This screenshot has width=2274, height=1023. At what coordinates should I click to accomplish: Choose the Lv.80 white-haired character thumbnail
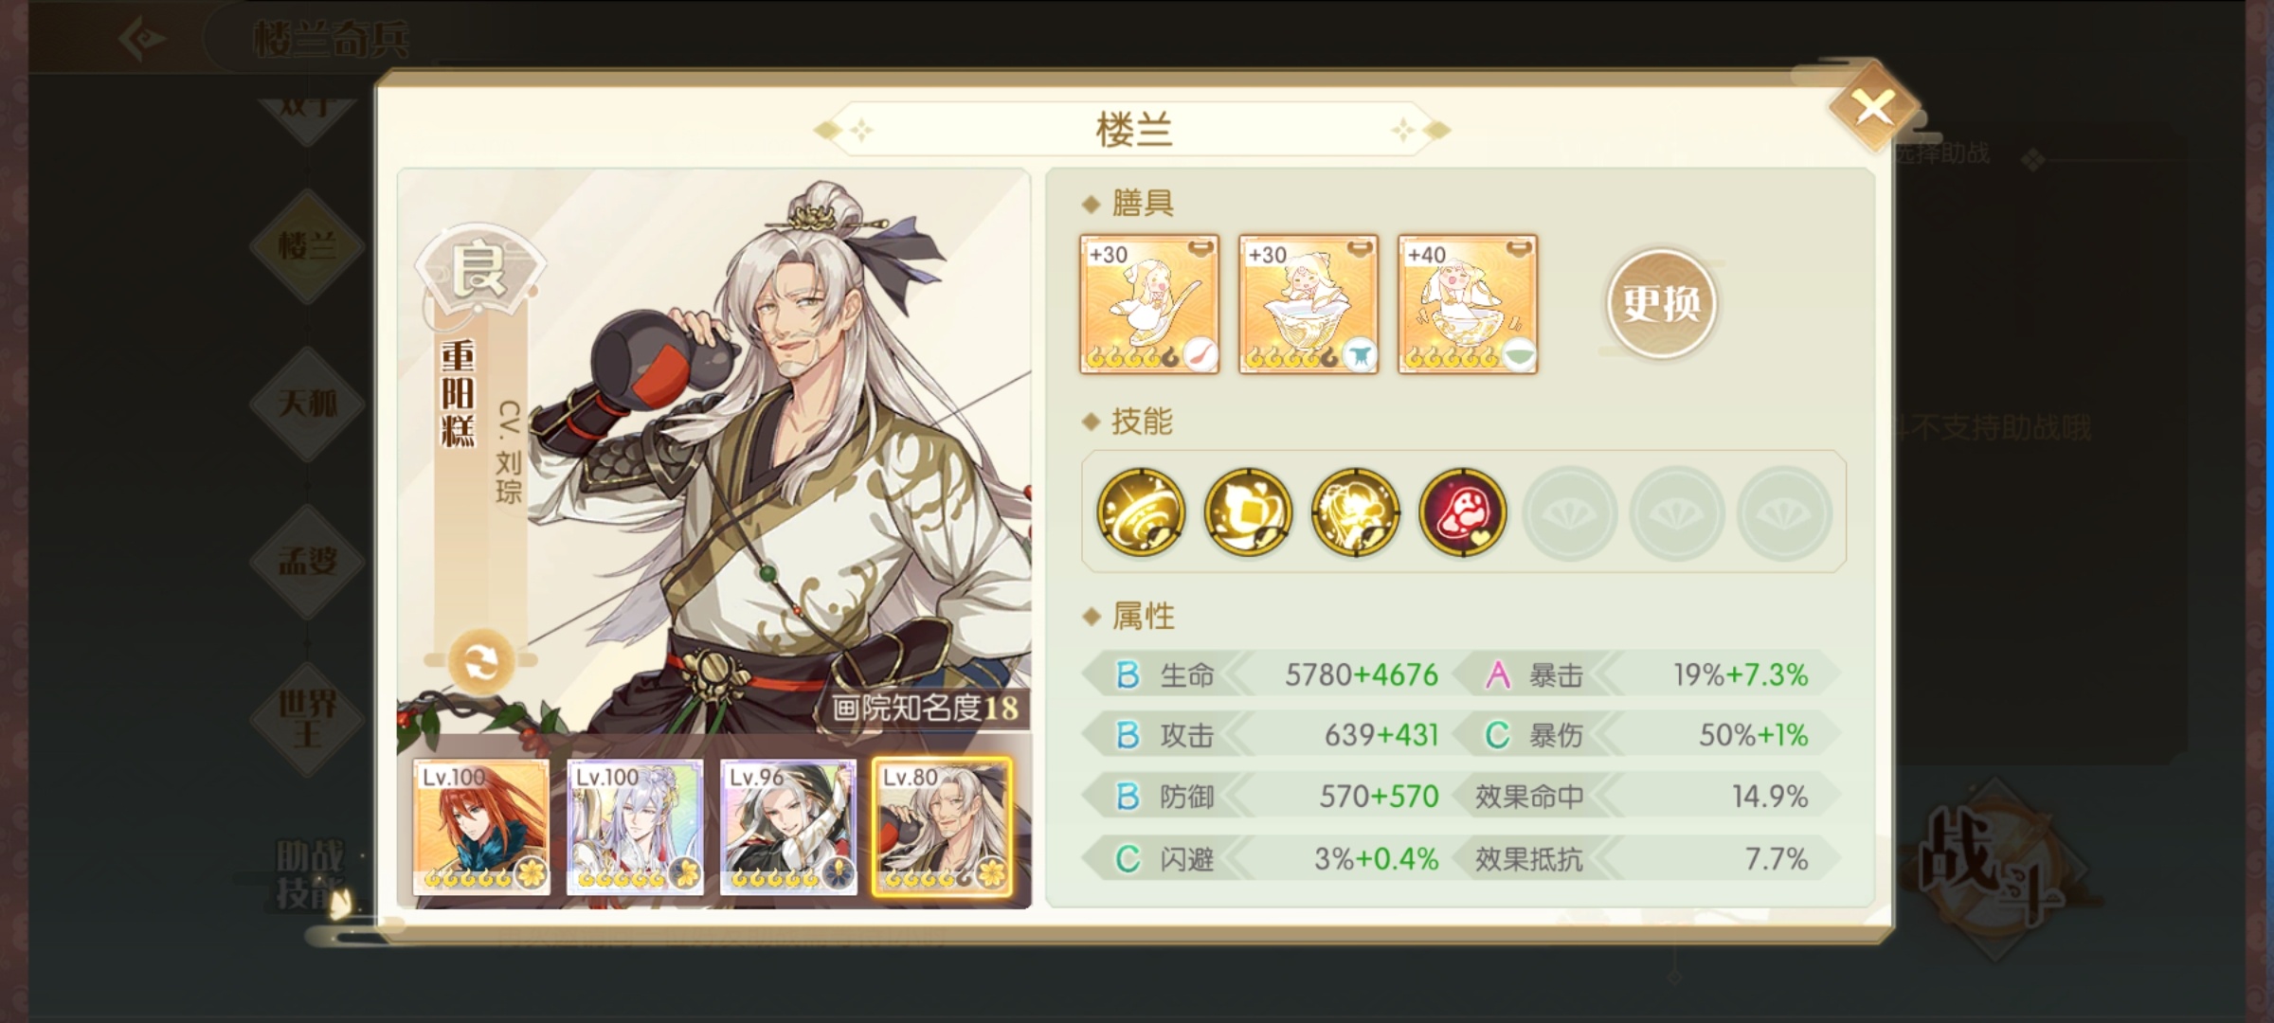(x=942, y=827)
